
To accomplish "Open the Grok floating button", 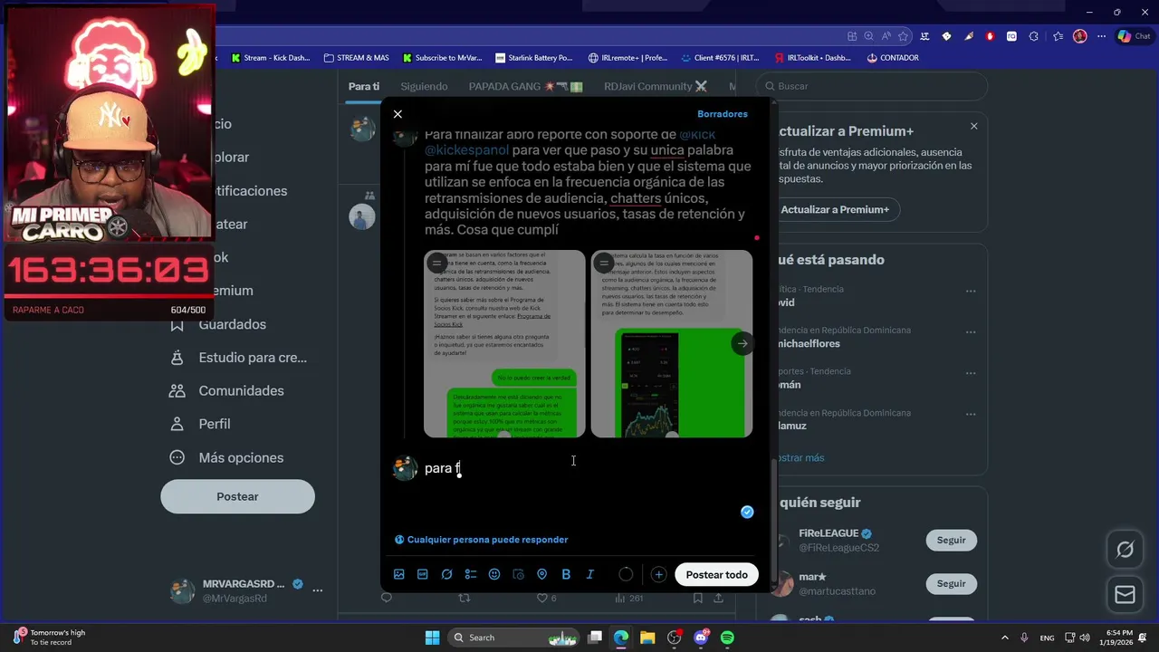I will [x=1125, y=550].
